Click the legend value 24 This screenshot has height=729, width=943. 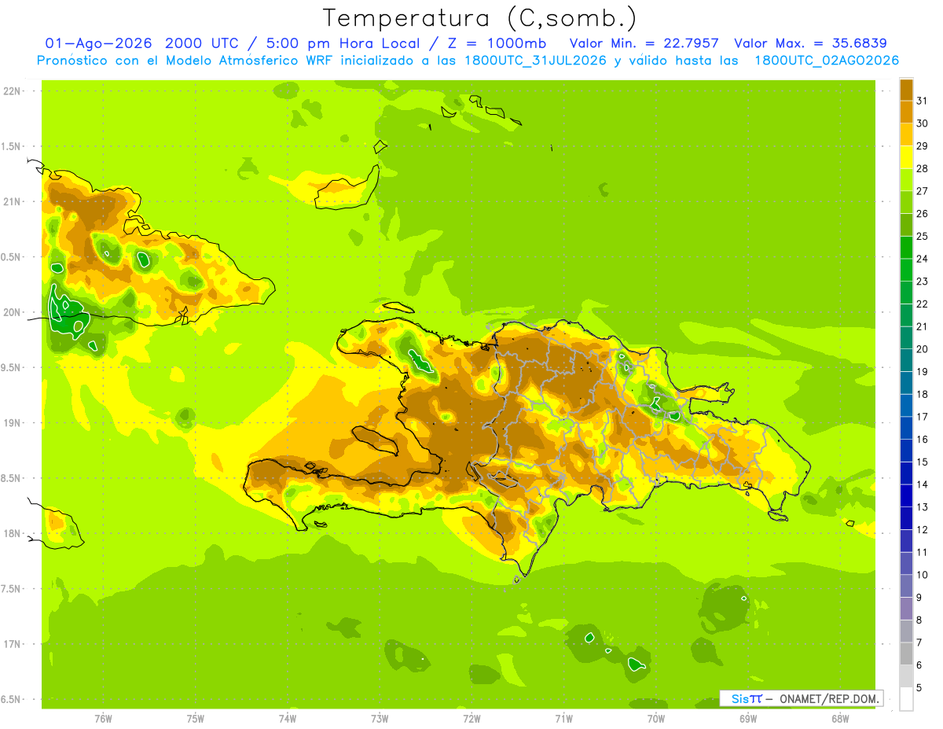click(922, 259)
